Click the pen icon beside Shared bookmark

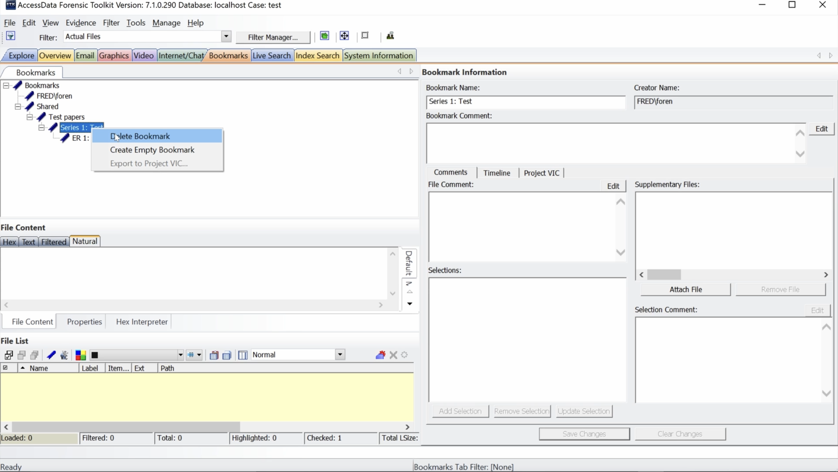tap(29, 106)
